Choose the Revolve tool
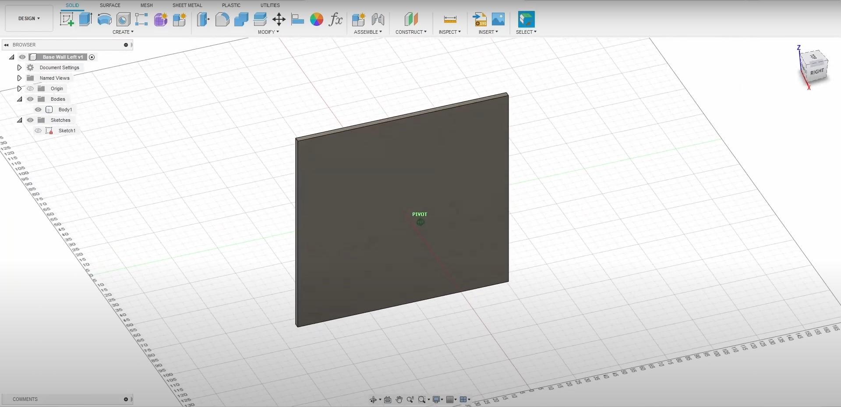This screenshot has height=407, width=841. pos(104,19)
